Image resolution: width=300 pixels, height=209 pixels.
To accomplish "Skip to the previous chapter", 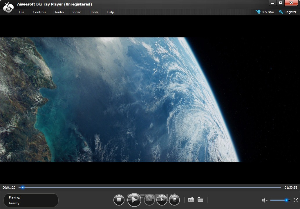I will (149, 200).
